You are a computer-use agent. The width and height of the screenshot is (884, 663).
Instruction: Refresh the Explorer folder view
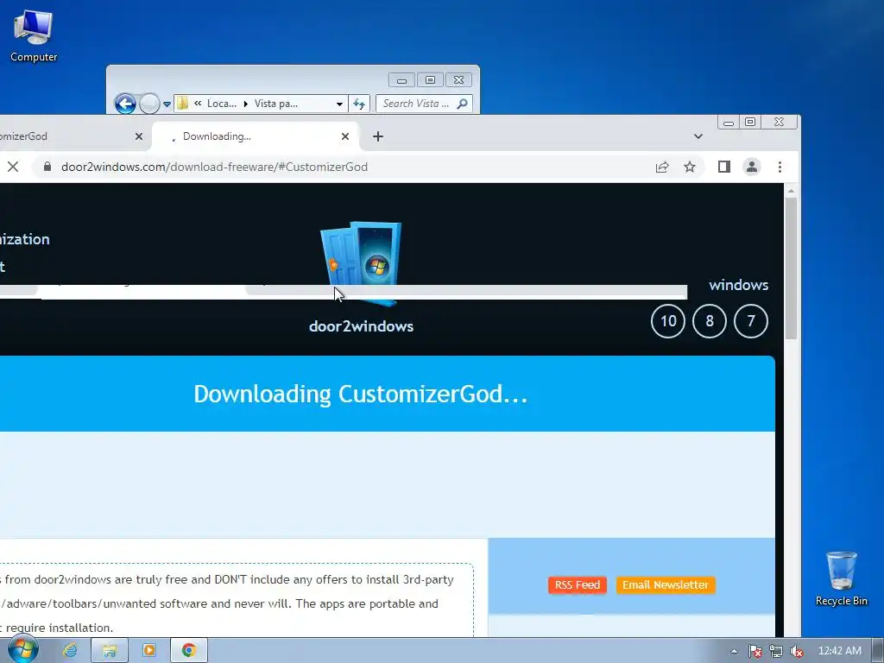click(x=359, y=104)
